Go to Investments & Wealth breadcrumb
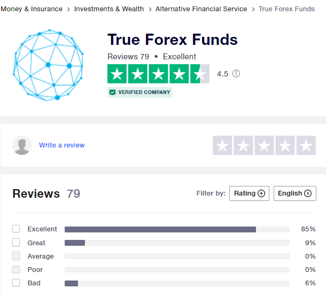 [109, 9]
